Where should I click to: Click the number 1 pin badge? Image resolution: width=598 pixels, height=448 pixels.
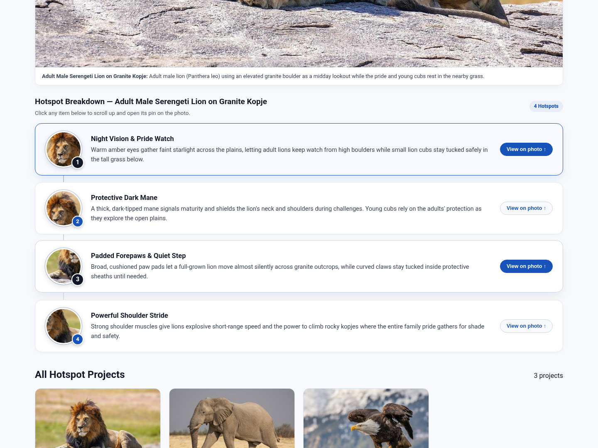[x=78, y=163]
